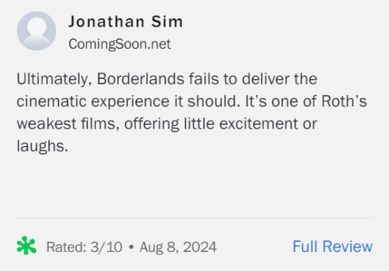Click the gray default profile avatar
The height and width of the screenshot is (271, 389).
pyautogui.click(x=37, y=31)
